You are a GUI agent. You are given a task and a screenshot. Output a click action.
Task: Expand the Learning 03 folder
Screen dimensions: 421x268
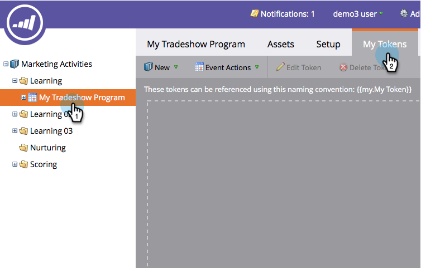click(15, 131)
